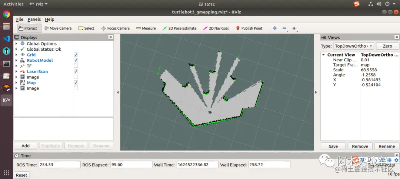Viewport: 400px width, 179px height.
Task: Click the Add display button
Action: point(26,146)
